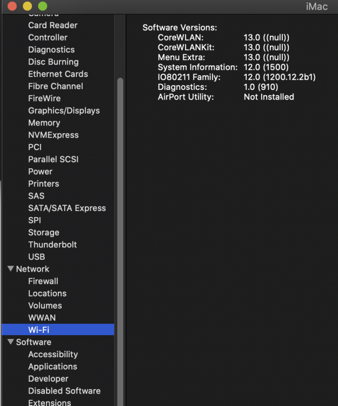Click the CoreWLANKit: label

click(x=186, y=48)
